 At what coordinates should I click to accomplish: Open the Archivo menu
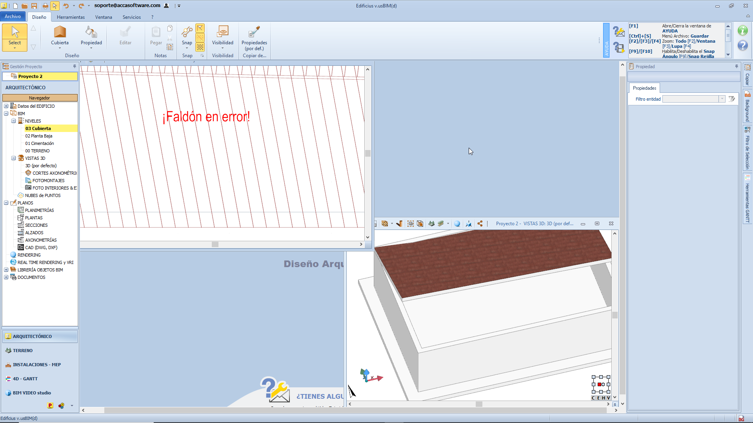click(13, 16)
